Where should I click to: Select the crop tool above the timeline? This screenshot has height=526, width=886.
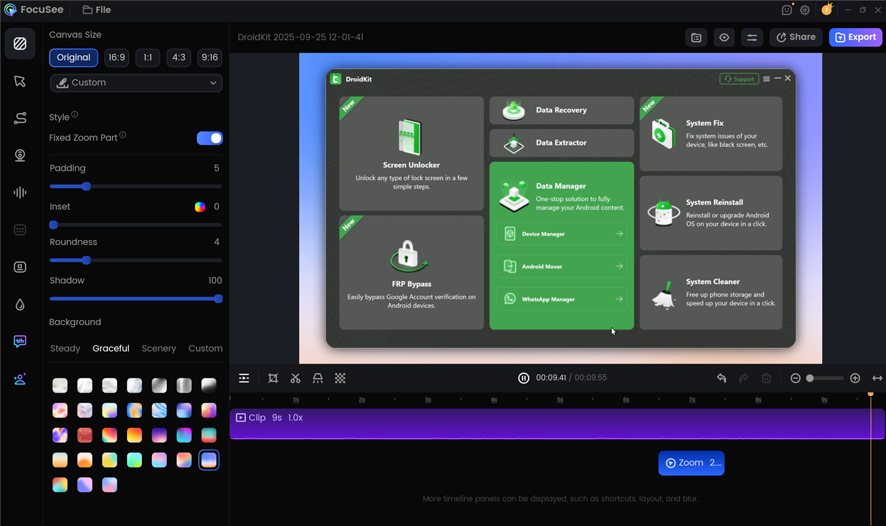pos(273,378)
